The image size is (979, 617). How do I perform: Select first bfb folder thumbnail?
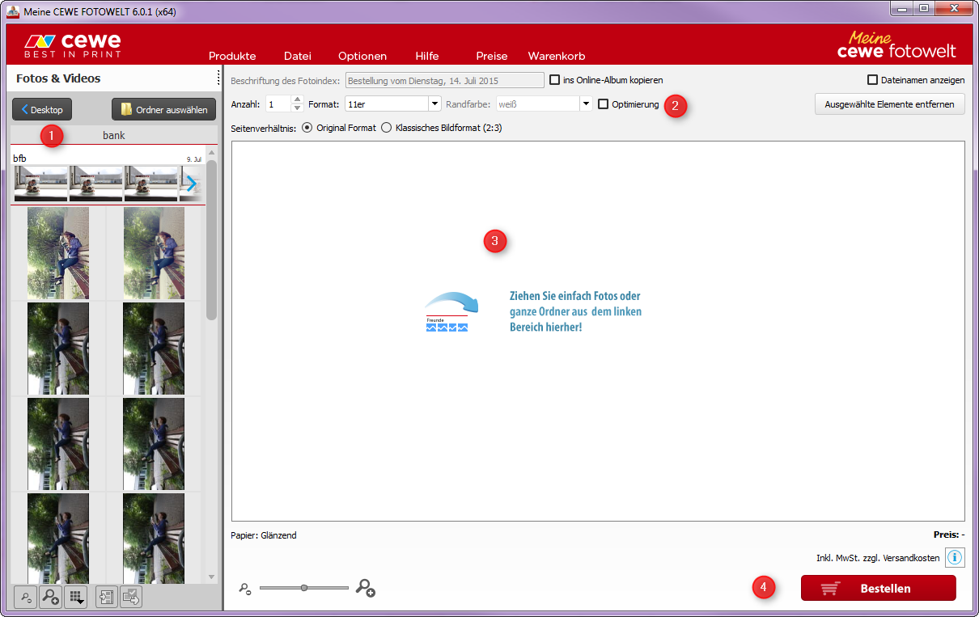40,184
